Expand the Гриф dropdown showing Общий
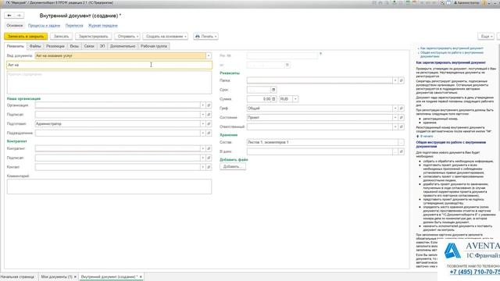This screenshot has width=500, height=281. 395,108
